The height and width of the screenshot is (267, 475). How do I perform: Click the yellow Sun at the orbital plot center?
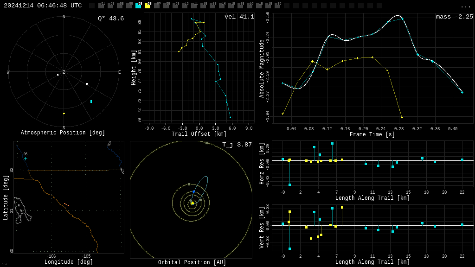click(192, 203)
